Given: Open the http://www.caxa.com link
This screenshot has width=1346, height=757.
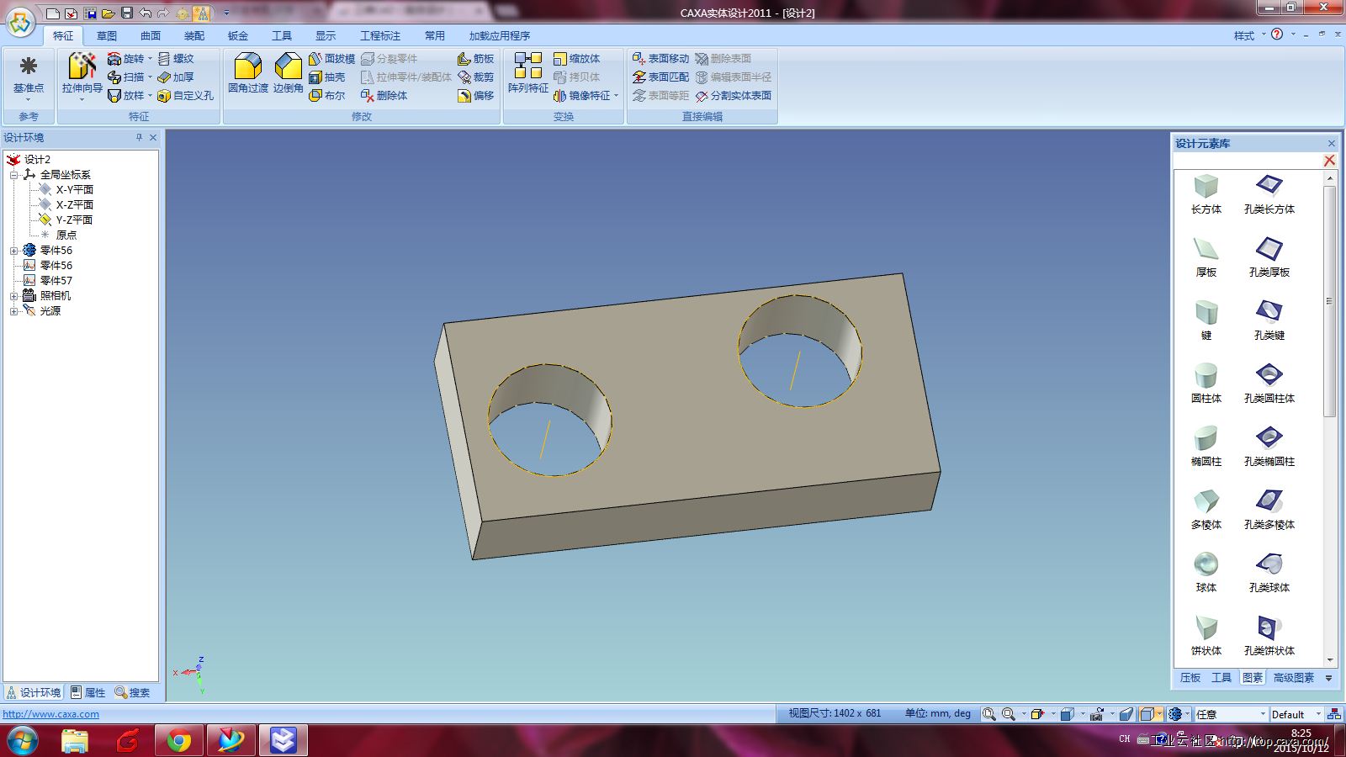Looking at the screenshot, I should pyautogui.click(x=51, y=714).
